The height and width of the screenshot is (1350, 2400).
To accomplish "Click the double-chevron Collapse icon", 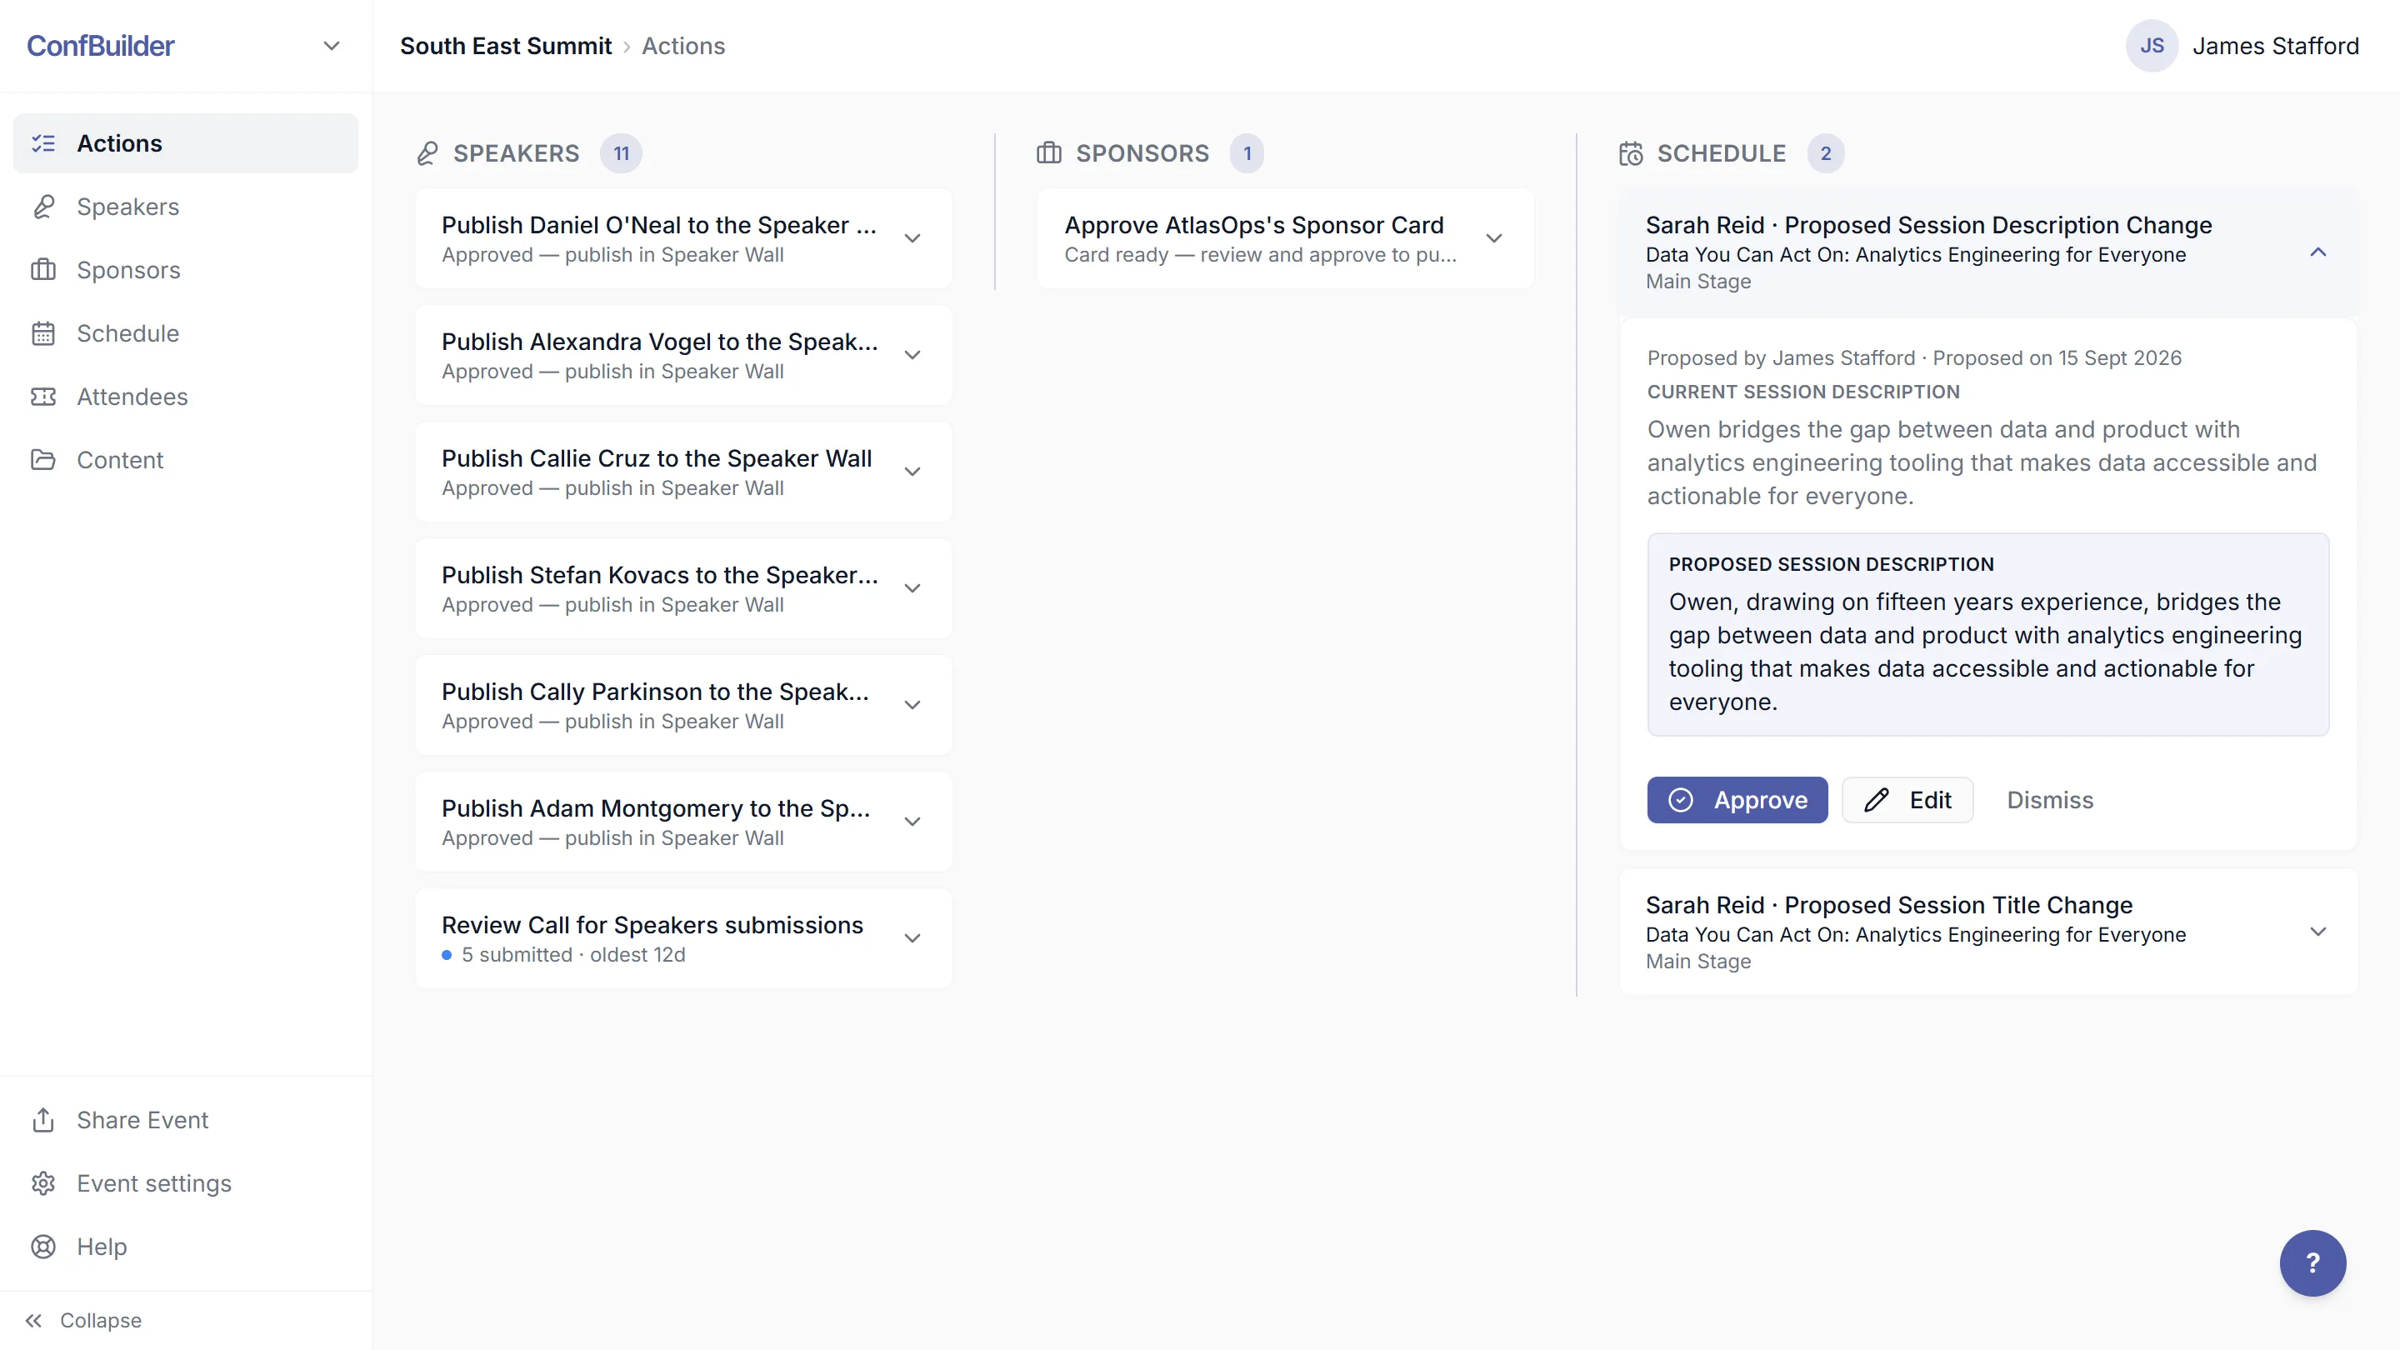I will tap(33, 1320).
